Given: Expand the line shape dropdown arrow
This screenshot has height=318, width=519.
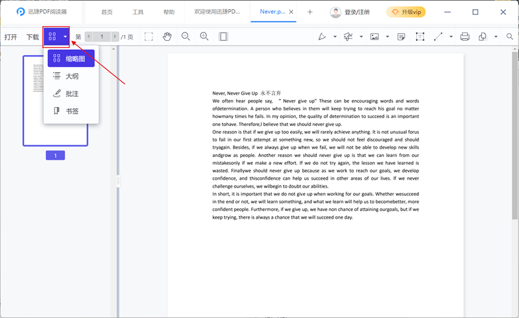Looking at the screenshot, I should [x=451, y=37].
